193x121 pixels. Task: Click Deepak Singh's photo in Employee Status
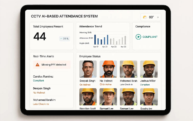pos(88,69)
